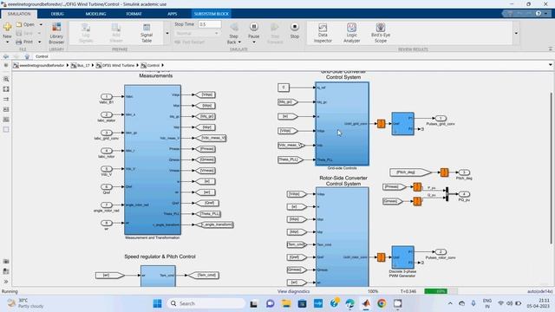Open the Library Browser
555x312 pixels.
coord(56,33)
